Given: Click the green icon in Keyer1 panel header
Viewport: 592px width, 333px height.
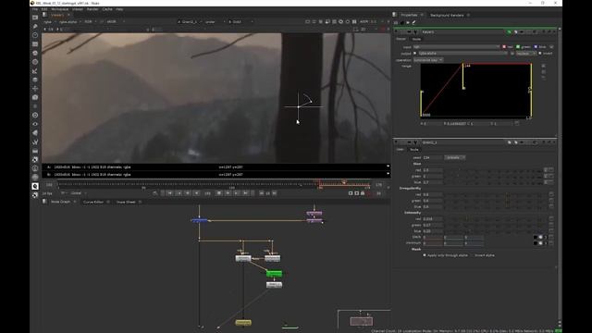Looking at the screenshot, I should tap(509, 32).
